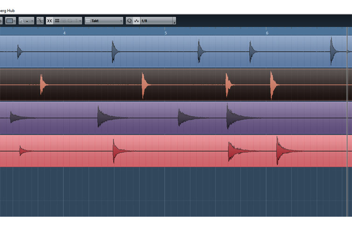Open the automation mode step-line dropdown
This screenshot has height=234, width=352.
pyautogui.click(x=26, y=21)
